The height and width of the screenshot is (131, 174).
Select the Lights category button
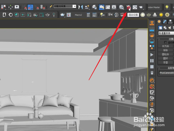tap(170, 28)
